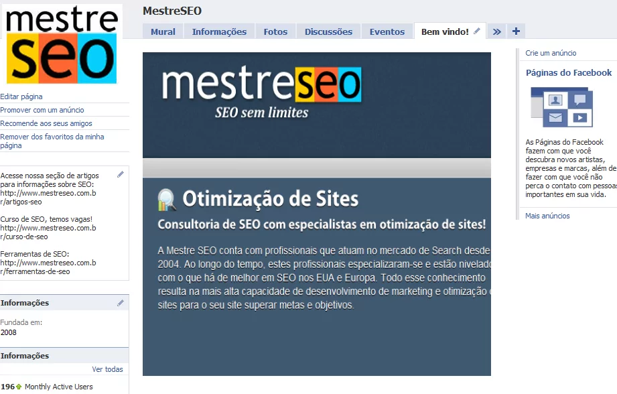Click Recomende aos seus amigos link
This screenshot has width=617, height=394.
pos(46,123)
